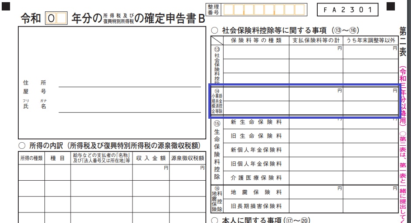Click first-row 源泉徴収税額 cell with 円
Screen dimensions: 411x223
click(187, 173)
